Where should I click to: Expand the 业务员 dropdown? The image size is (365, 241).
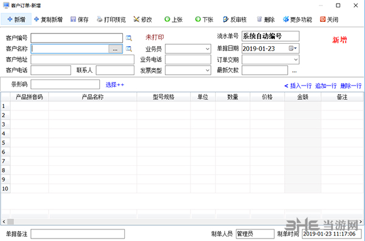pyautogui.click(x=207, y=49)
